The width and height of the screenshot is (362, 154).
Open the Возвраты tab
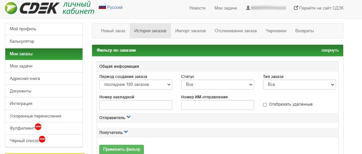coord(305,31)
